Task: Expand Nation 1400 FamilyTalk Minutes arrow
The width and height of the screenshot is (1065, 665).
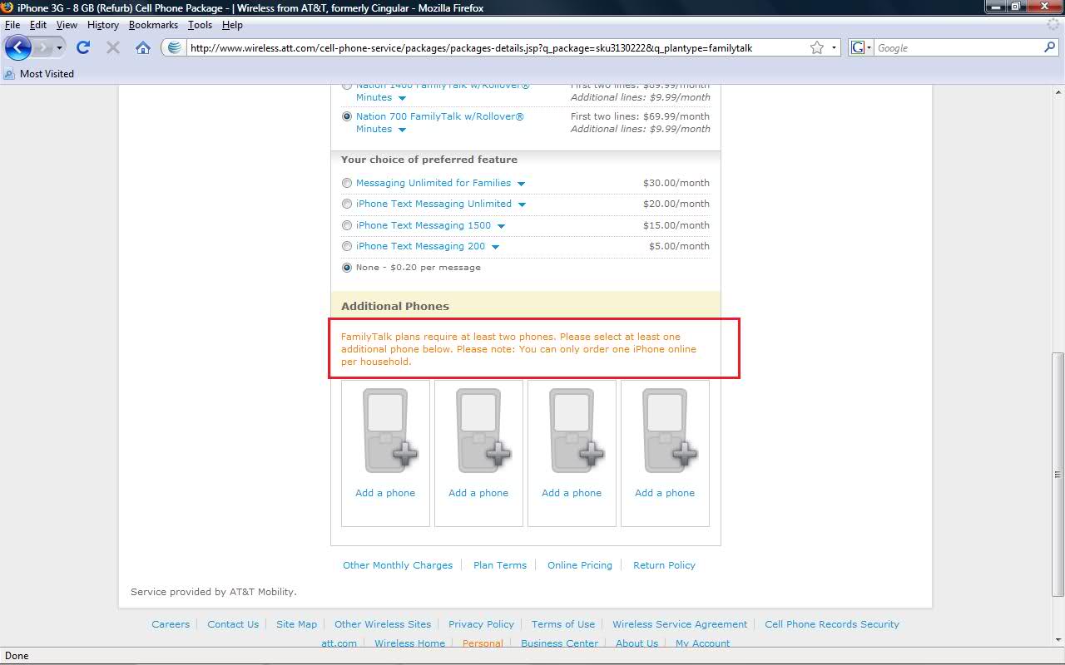Action: pyautogui.click(x=402, y=98)
